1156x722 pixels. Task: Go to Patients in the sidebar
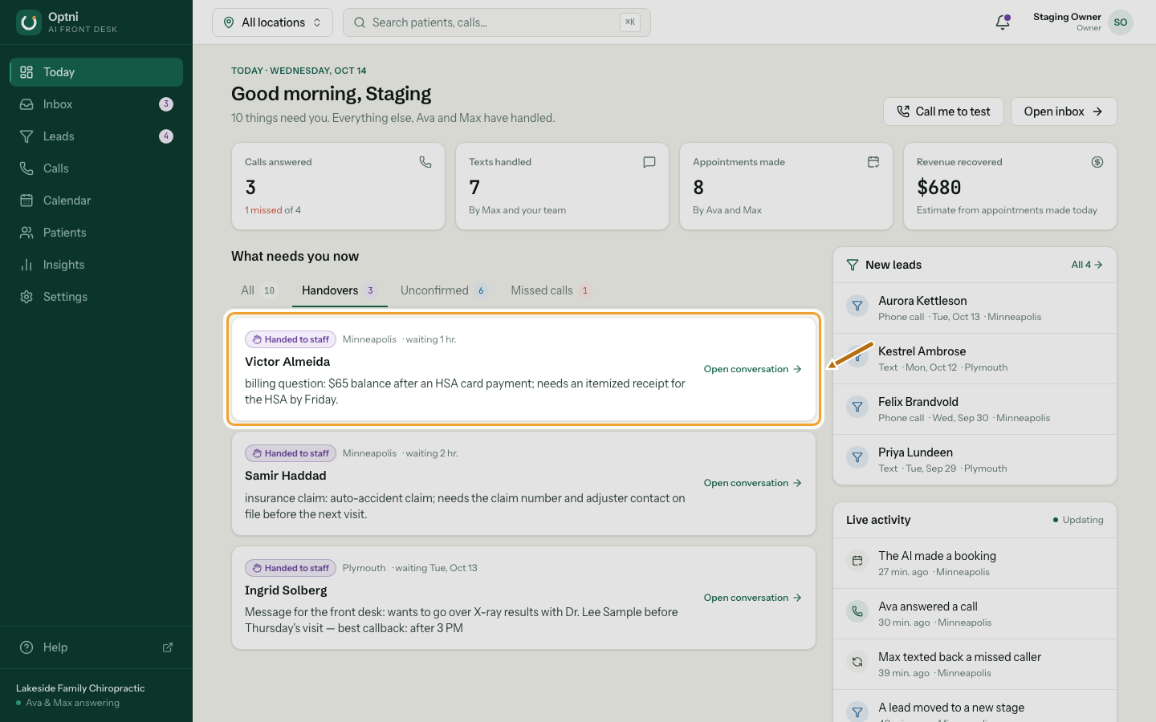point(96,233)
